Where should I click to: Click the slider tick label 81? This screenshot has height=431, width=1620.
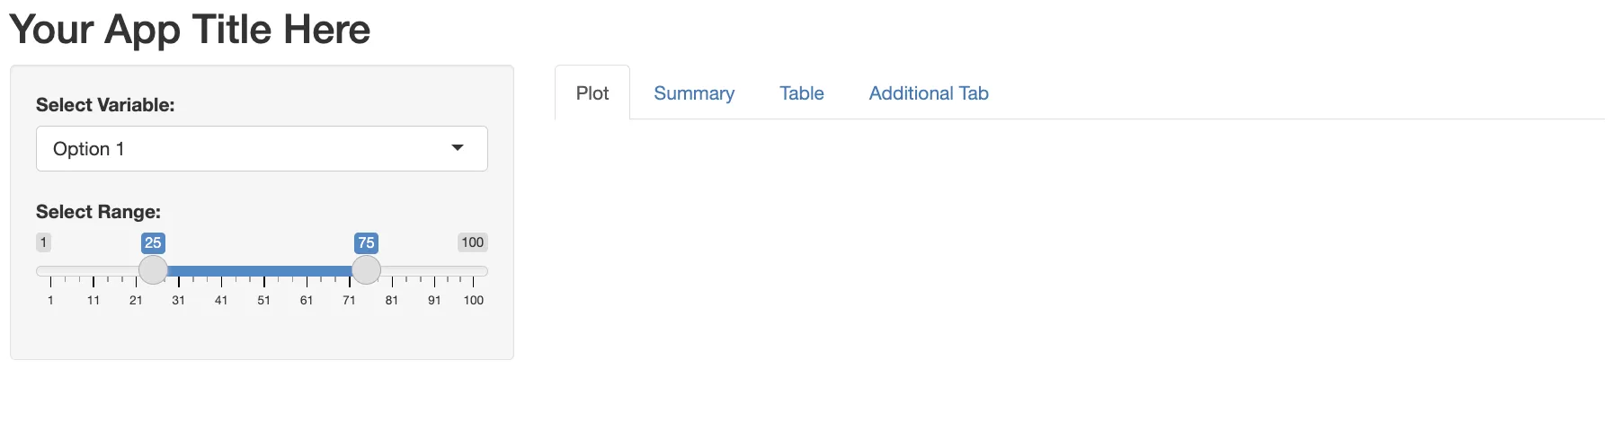(x=392, y=301)
